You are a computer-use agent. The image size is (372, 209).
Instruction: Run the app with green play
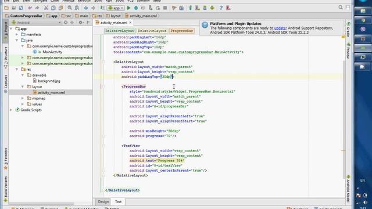point(128,8)
